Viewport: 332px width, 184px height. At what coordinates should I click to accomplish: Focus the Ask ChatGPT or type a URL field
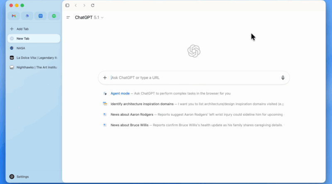[194, 78]
